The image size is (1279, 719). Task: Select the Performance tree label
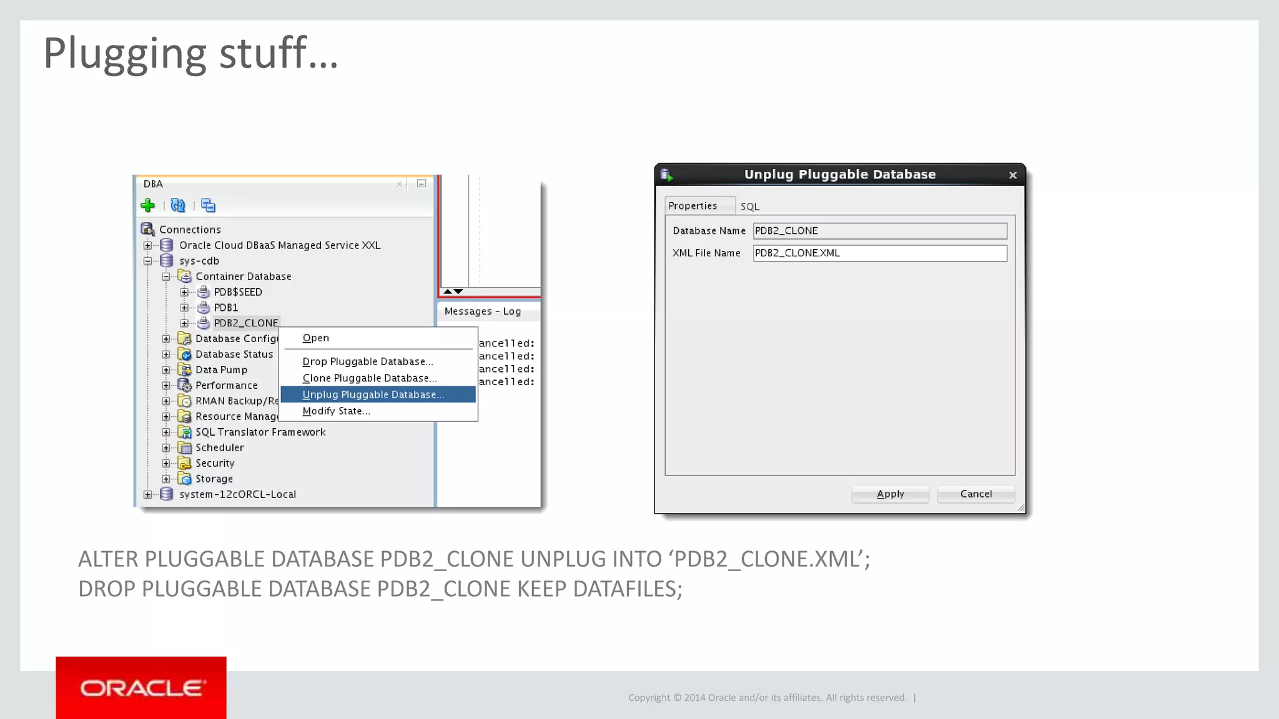coord(227,386)
